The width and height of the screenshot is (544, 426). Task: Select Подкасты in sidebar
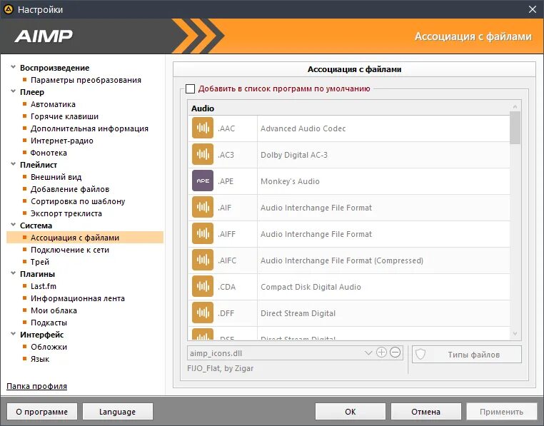pyautogui.click(x=49, y=323)
